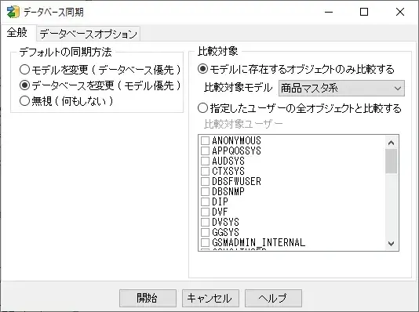This screenshot has width=419, height=312.
Task: Open the データベースオプション tab
Action: pyautogui.click(x=88, y=34)
